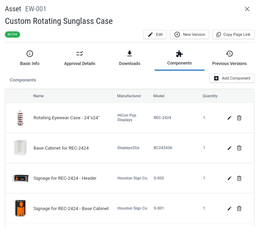Click the orange Base Cabinet signage thumbnail
This screenshot has height=227, width=259.
pyautogui.click(x=20, y=208)
